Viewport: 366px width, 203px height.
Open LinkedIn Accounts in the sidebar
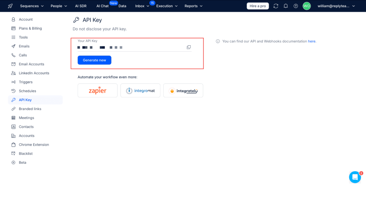tap(34, 73)
